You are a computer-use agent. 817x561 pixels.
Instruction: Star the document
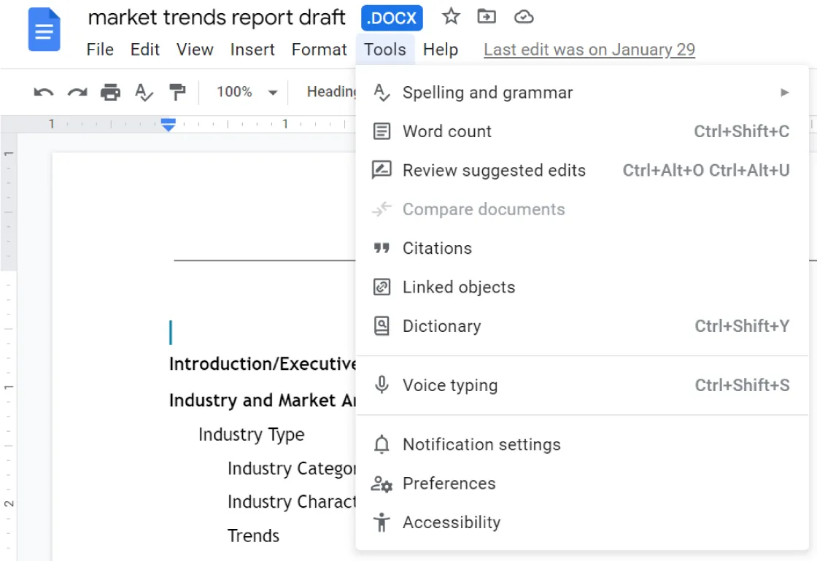[451, 18]
